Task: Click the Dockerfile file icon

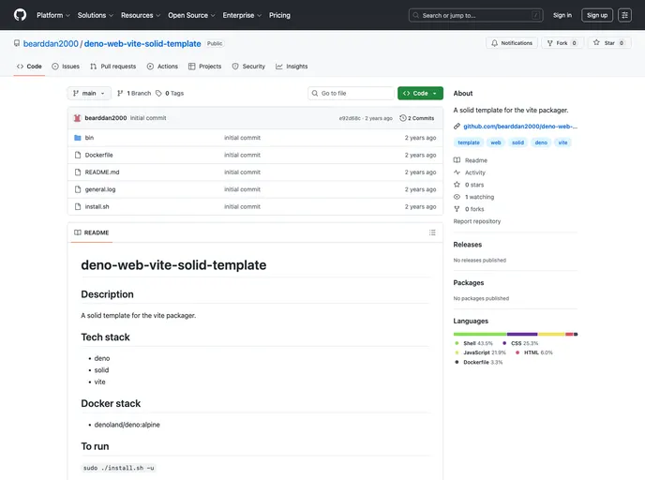Action: [77, 155]
